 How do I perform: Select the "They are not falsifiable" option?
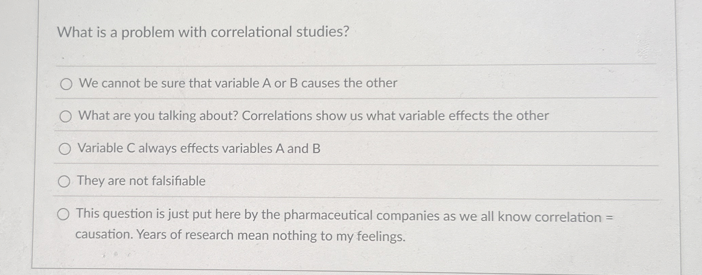point(64,181)
